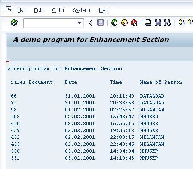Click the Sales Document column header
Screen dimensions: 193x169
click(x=32, y=82)
